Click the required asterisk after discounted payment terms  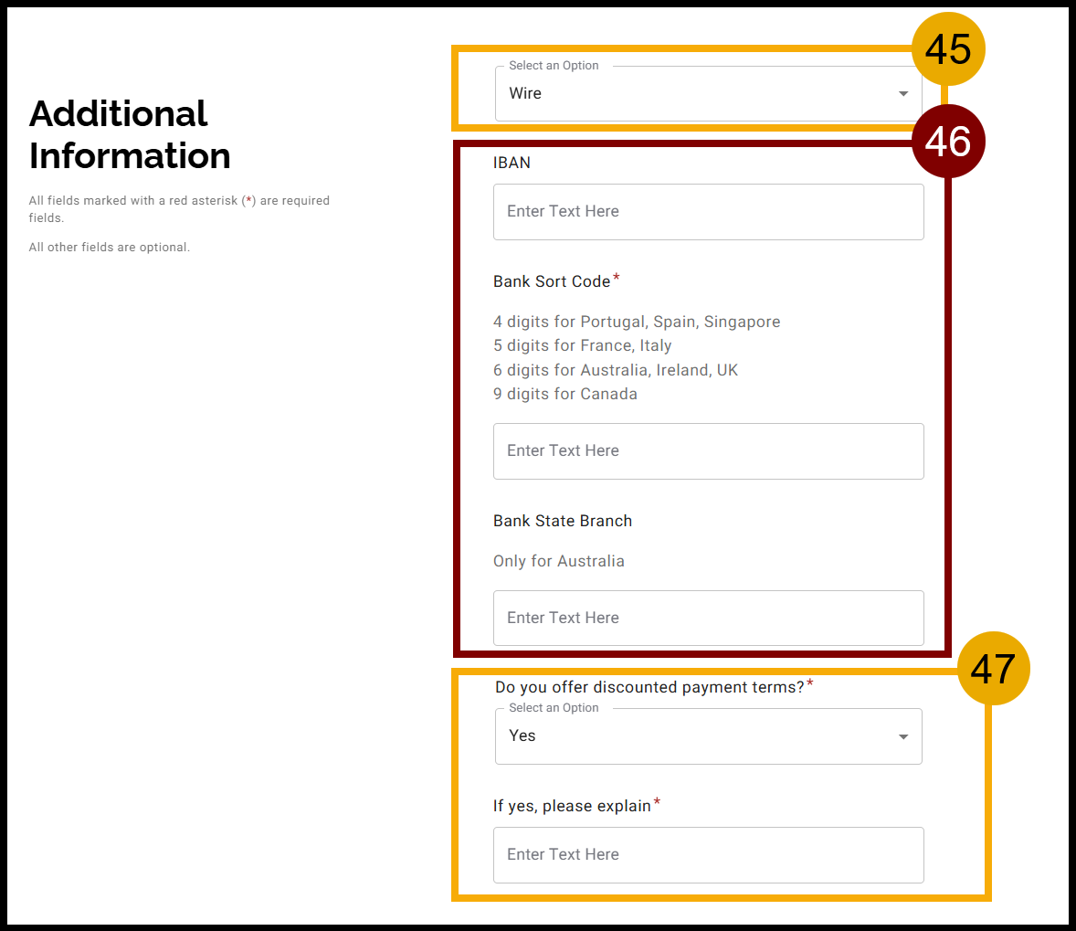tap(809, 681)
